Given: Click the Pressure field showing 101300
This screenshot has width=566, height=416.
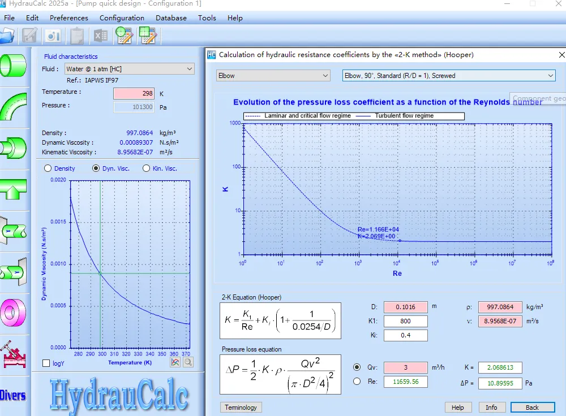Looking at the screenshot, I should (x=134, y=107).
